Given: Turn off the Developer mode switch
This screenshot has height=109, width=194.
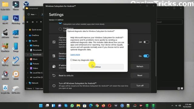Looking at the screenshot, I should (146, 56).
